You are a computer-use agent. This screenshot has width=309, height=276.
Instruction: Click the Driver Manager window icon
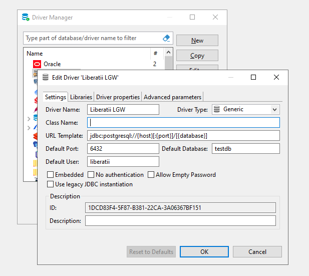26,18
